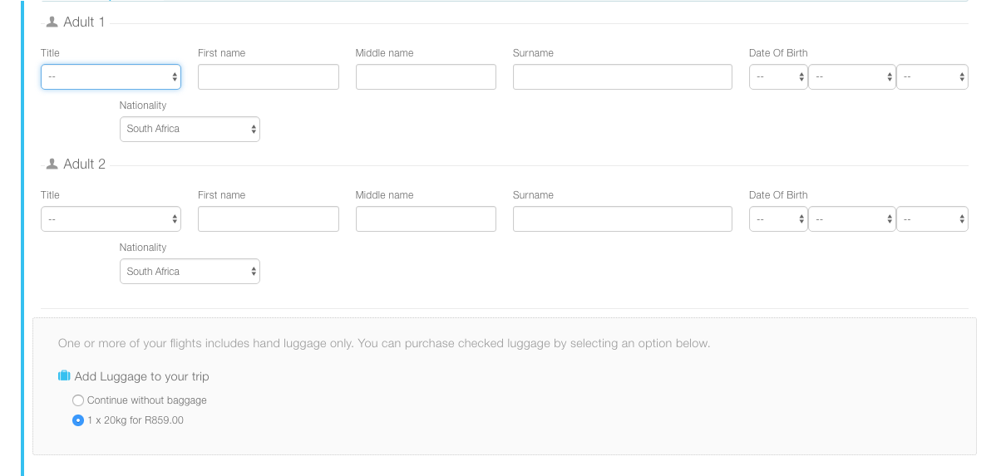Click the person icon beside Adult 2

pyautogui.click(x=52, y=164)
